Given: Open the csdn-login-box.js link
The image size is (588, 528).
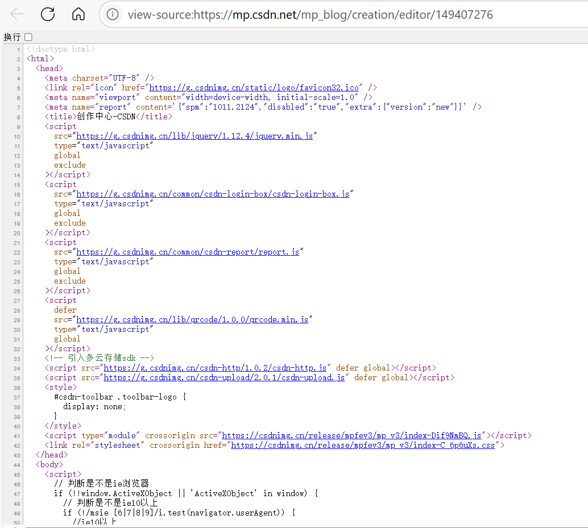Looking at the screenshot, I should click(x=213, y=194).
